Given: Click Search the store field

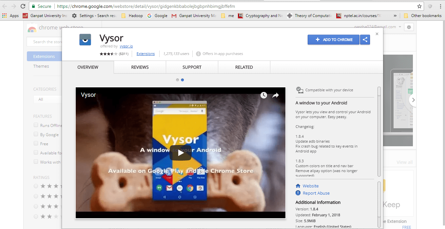Looking at the screenshot, I should [x=45, y=42].
